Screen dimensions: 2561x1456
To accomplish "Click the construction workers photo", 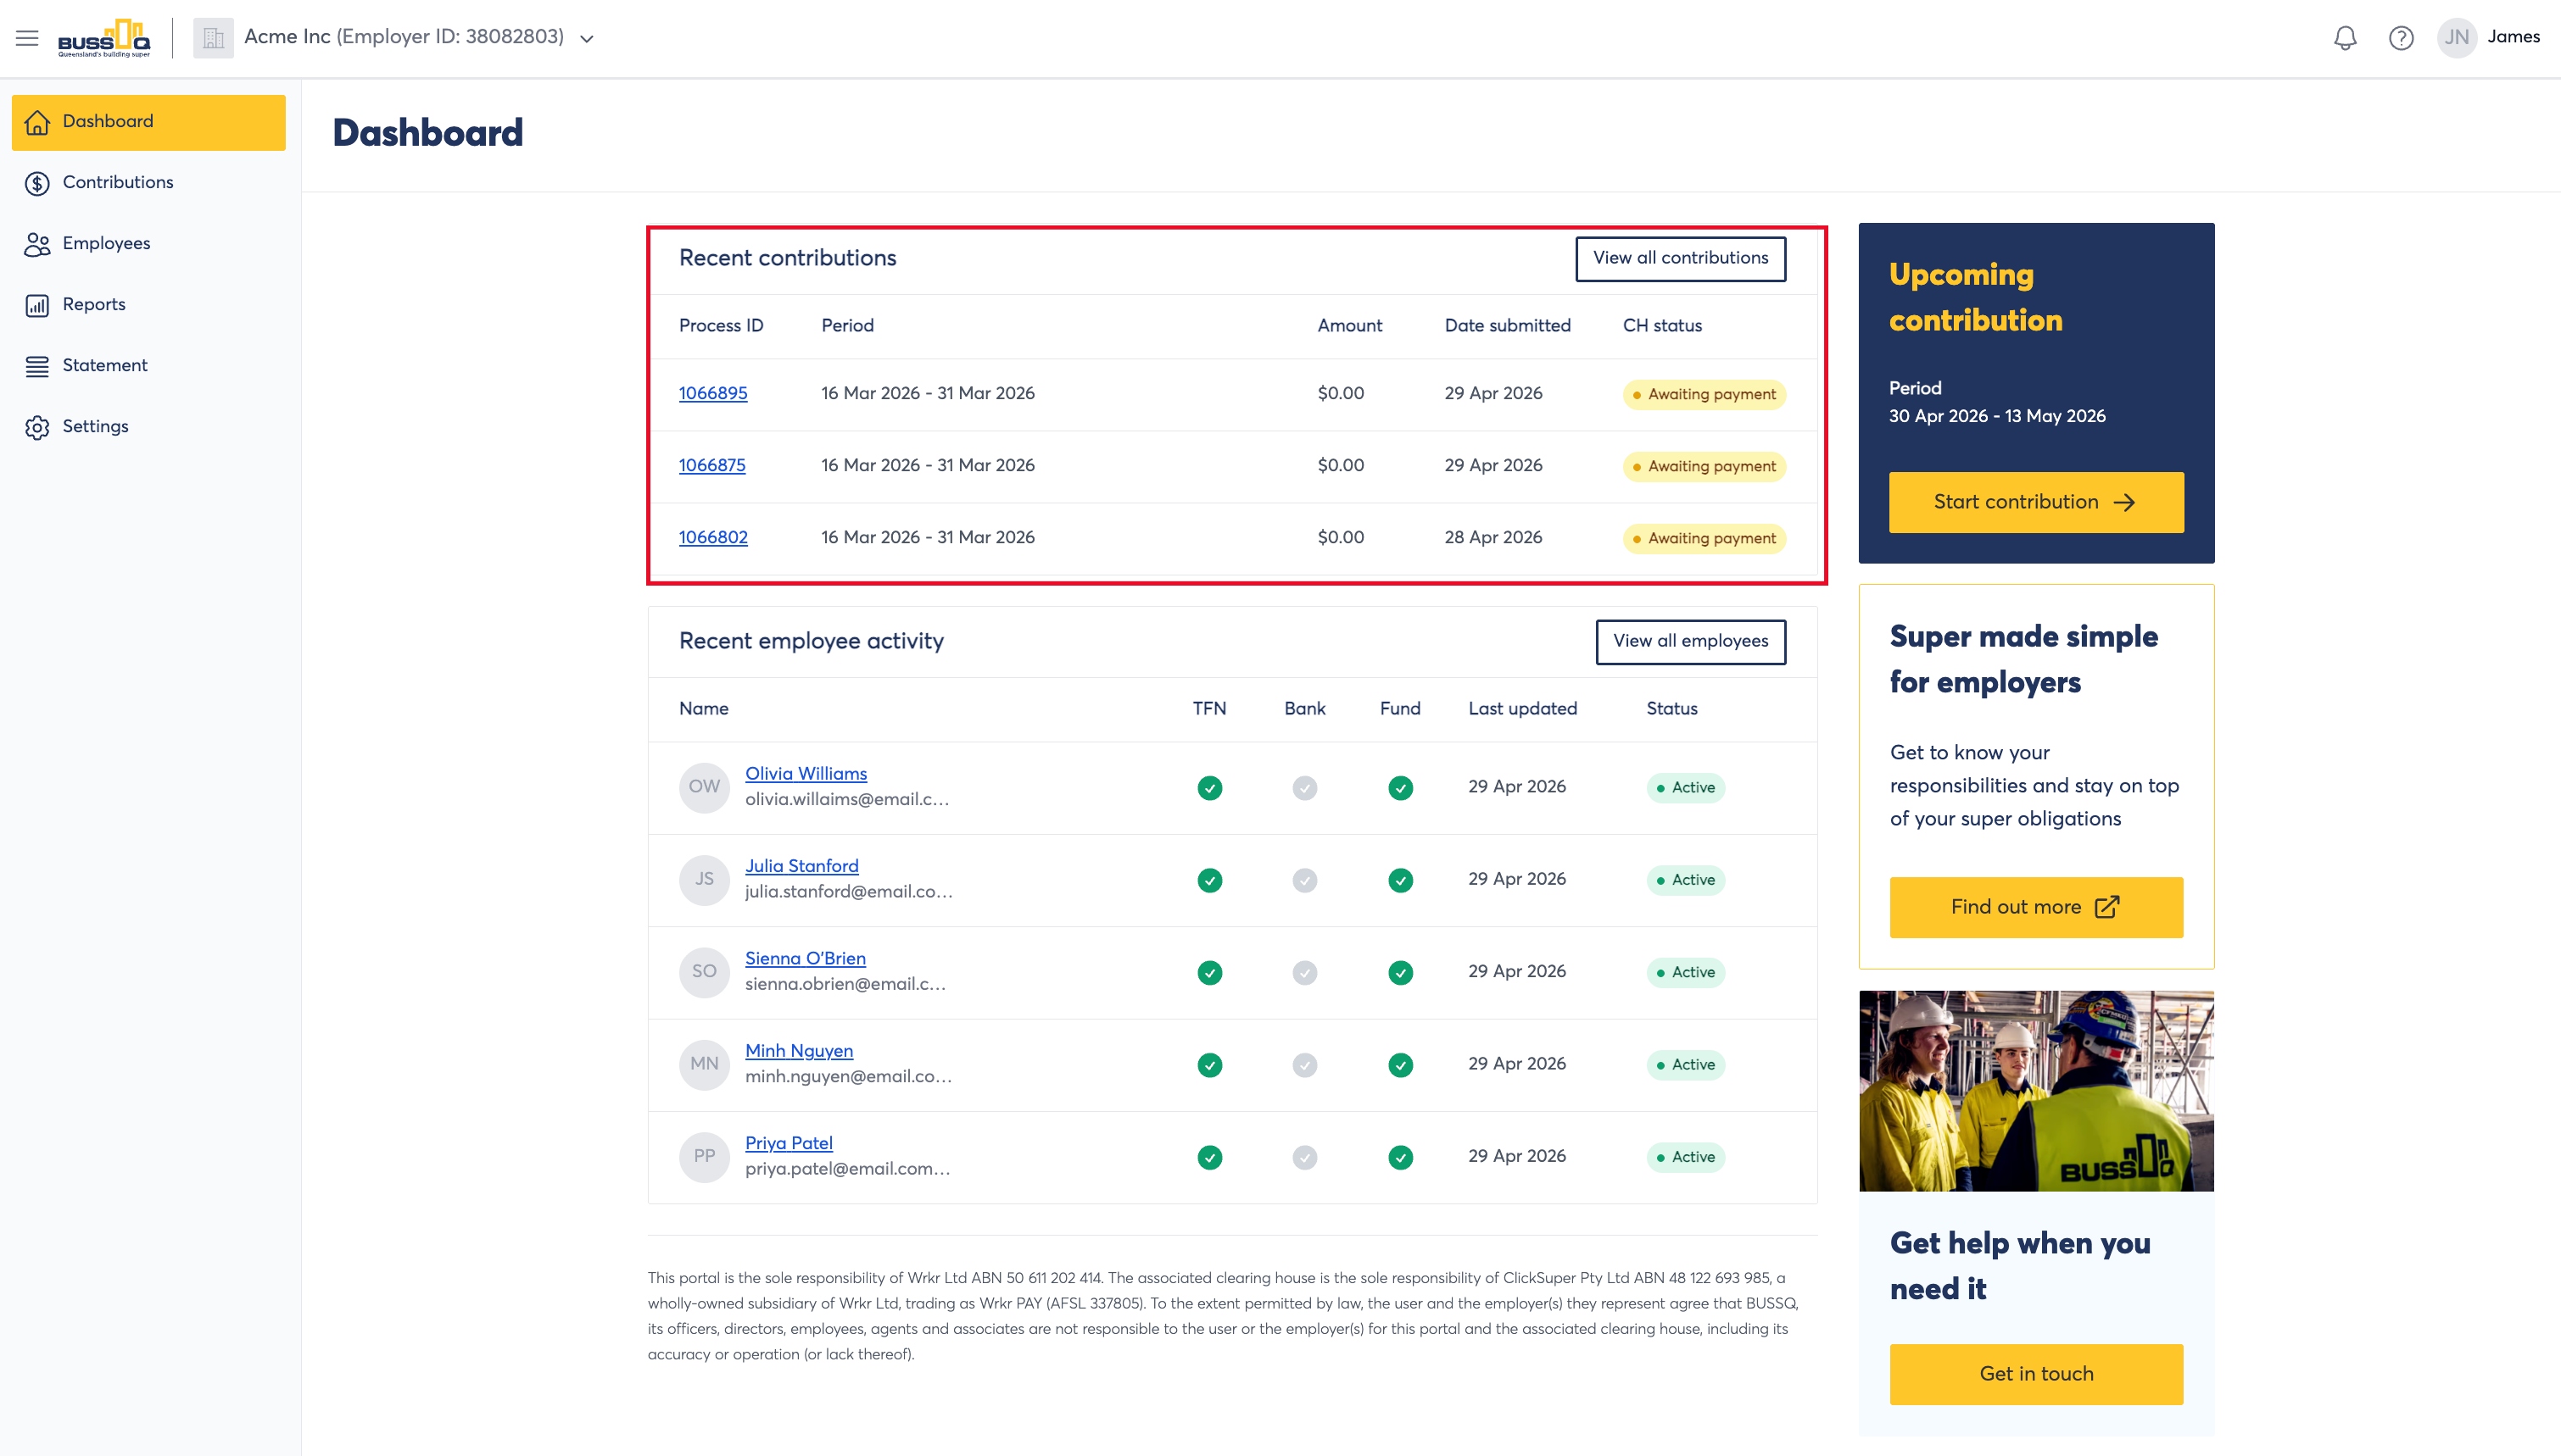I will pos(2036,1092).
